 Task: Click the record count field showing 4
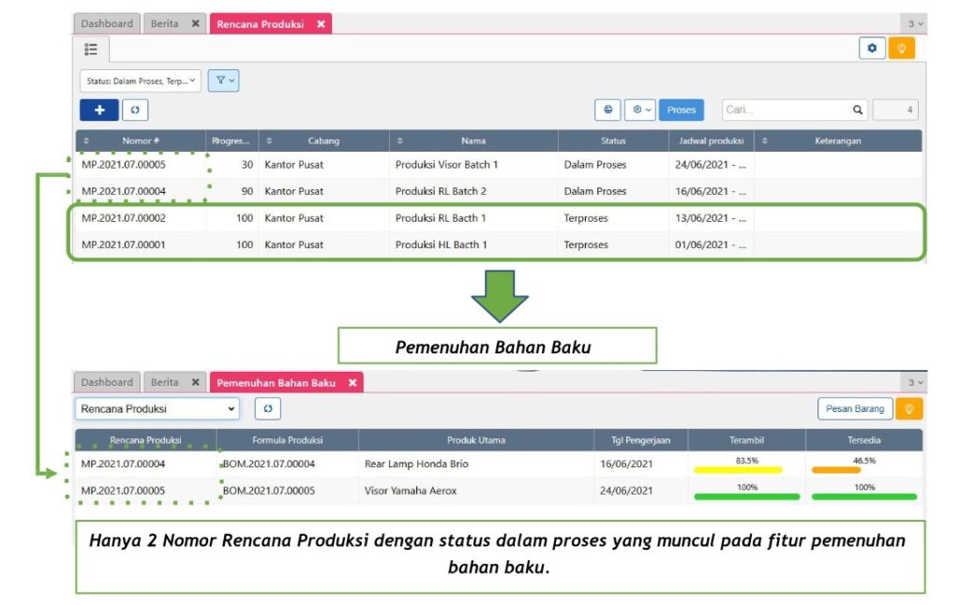point(895,111)
